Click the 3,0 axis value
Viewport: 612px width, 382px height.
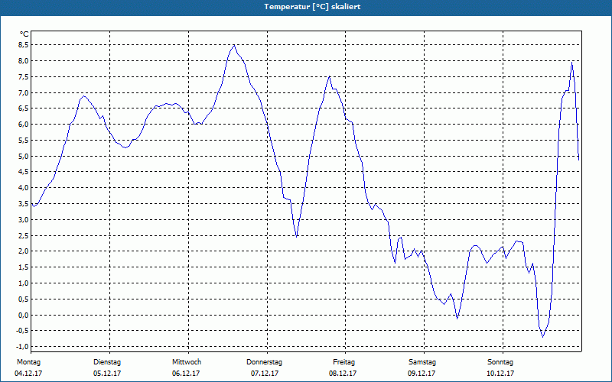coord(24,220)
